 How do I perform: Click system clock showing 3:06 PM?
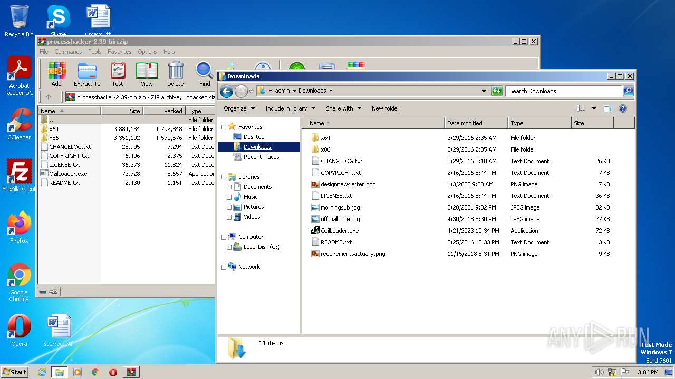click(648, 372)
